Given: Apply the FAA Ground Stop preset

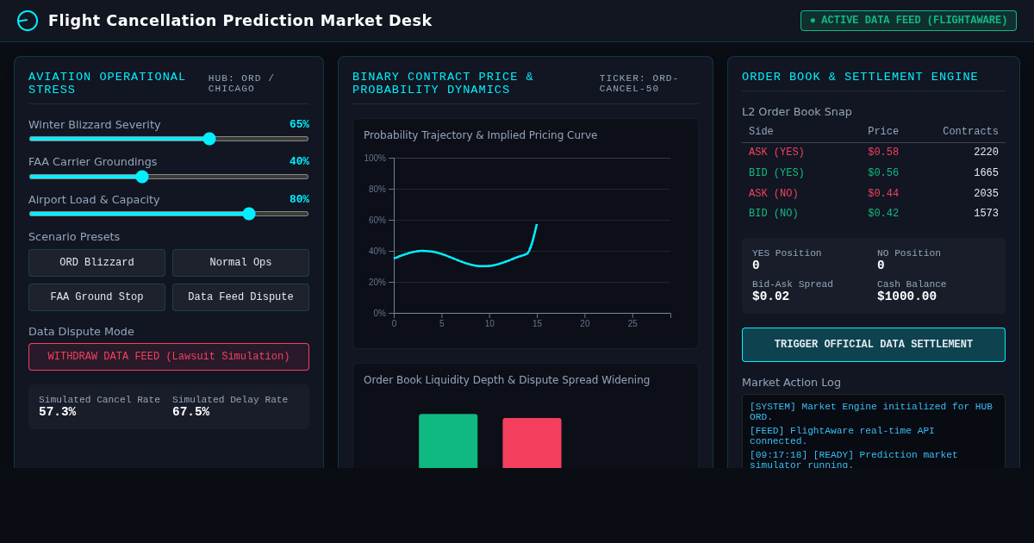Looking at the screenshot, I should 97,297.
